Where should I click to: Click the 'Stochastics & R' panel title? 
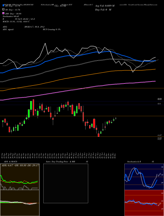tap(134, 162)
